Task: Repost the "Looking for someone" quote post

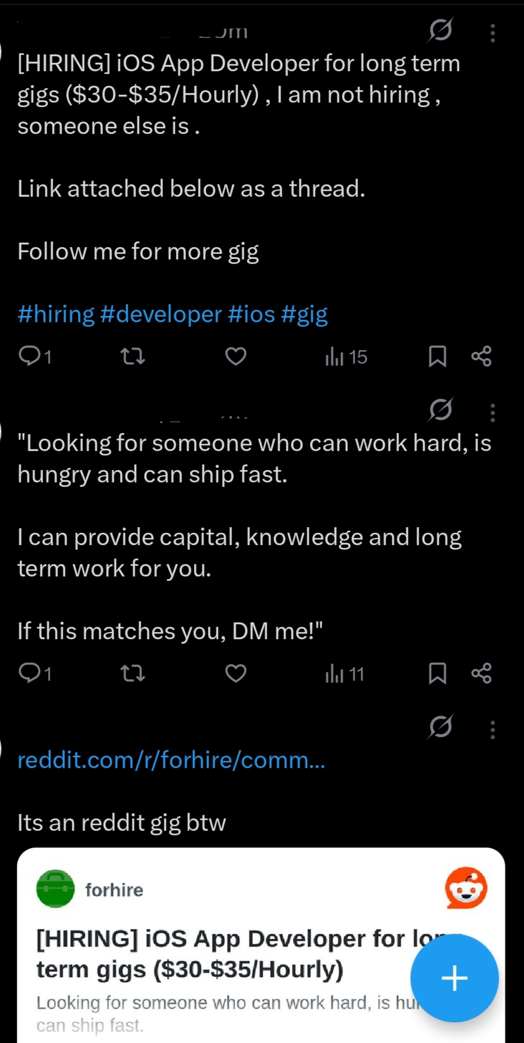Action: pyautogui.click(x=133, y=673)
